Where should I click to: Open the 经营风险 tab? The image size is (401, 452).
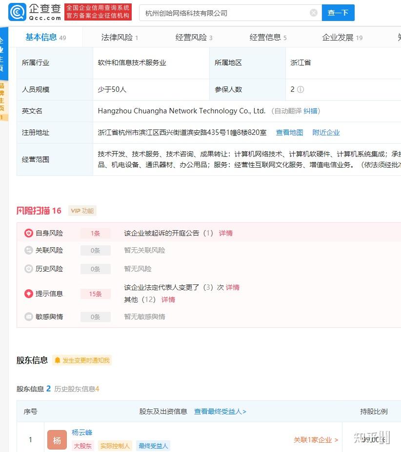pos(194,37)
